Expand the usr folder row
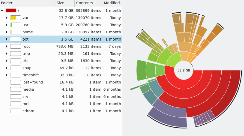 [7, 25]
